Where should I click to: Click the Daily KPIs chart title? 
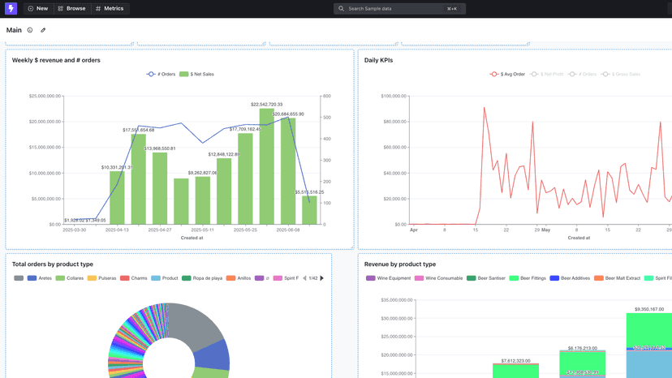point(378,60)
